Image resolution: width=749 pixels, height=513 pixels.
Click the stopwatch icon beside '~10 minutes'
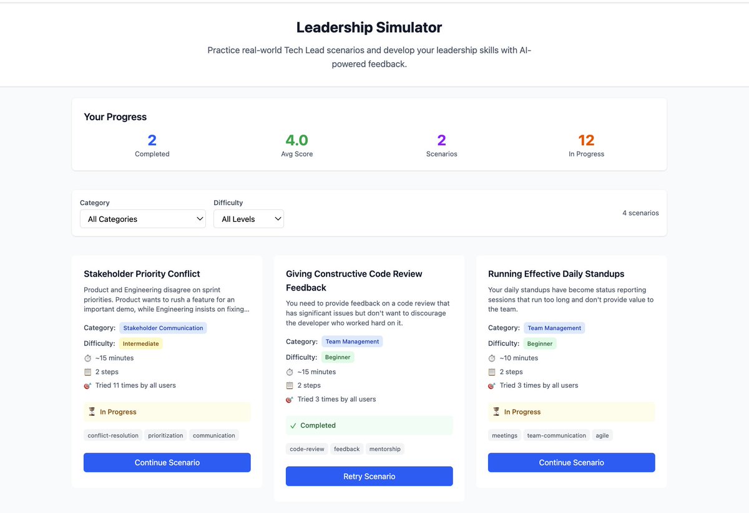492,358
